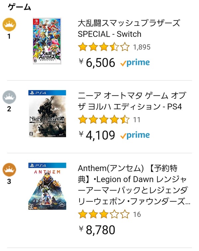Open the NieR Automata cover image
The image size is (199, 251).
(x=47, y=113)
